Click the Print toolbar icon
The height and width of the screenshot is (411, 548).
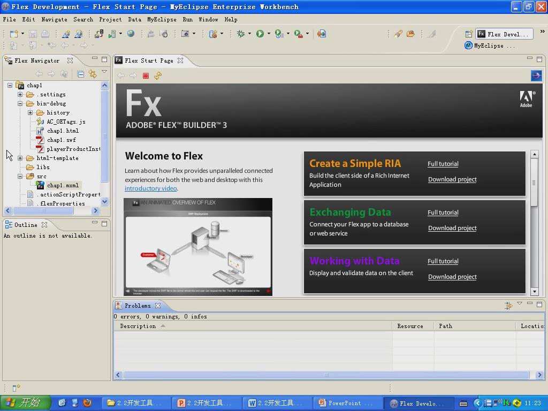point(45,34)
